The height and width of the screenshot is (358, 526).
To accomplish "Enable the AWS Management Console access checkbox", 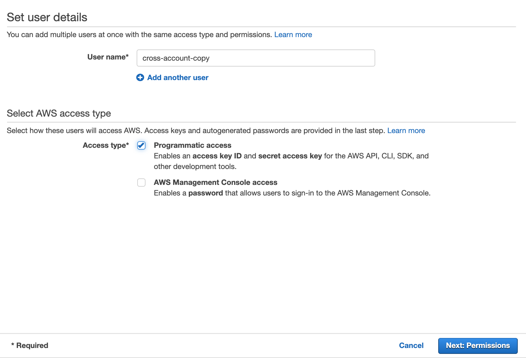I will tap(141, 183).
